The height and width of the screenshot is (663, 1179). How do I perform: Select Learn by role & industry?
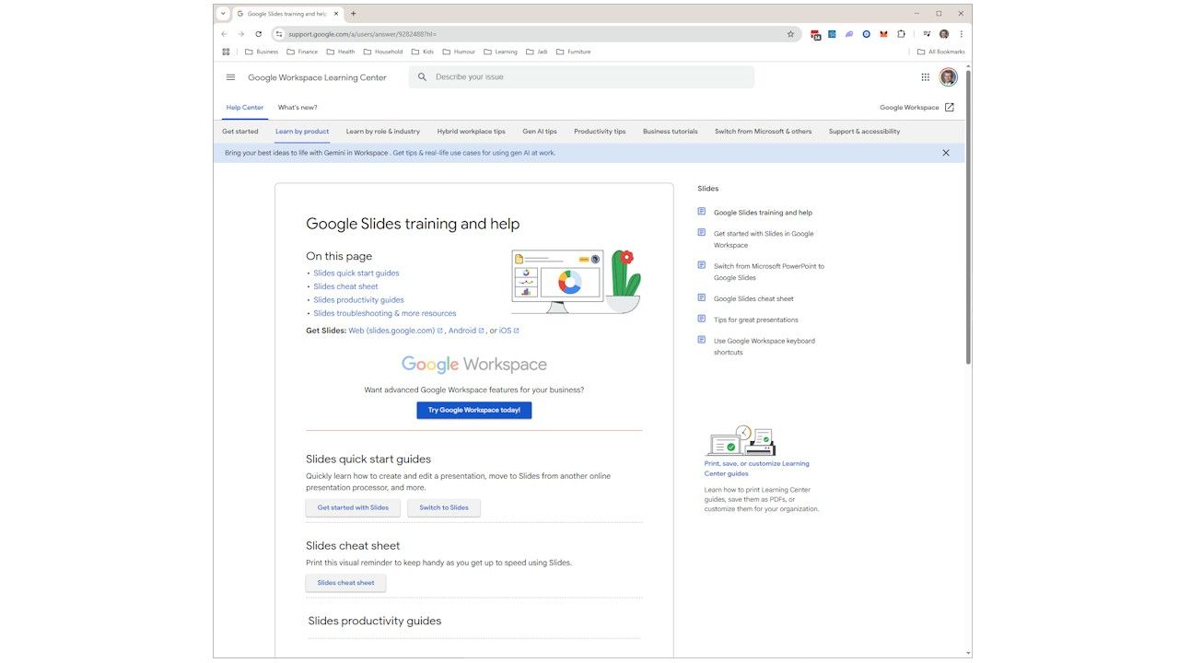tap(383, 132)
